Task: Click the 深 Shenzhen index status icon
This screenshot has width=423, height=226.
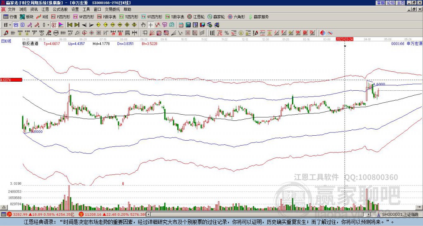Action: (x=81, y=214)
